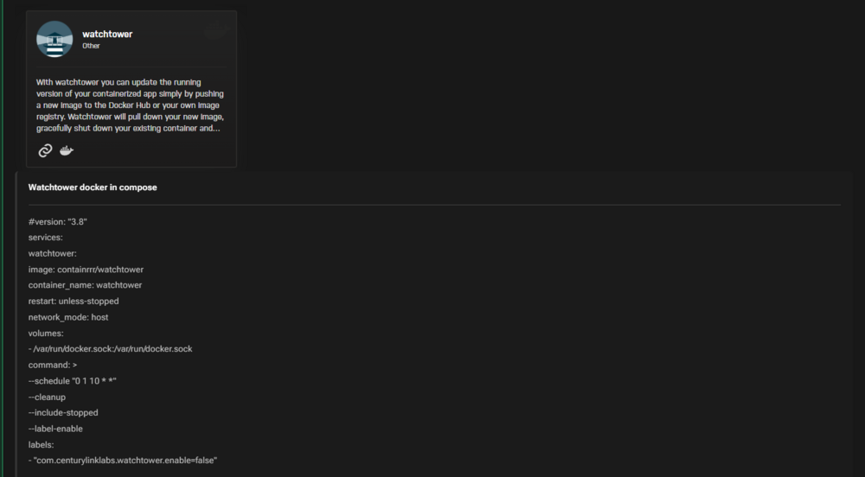Click the 'command: >' line

tap(53, 366)
